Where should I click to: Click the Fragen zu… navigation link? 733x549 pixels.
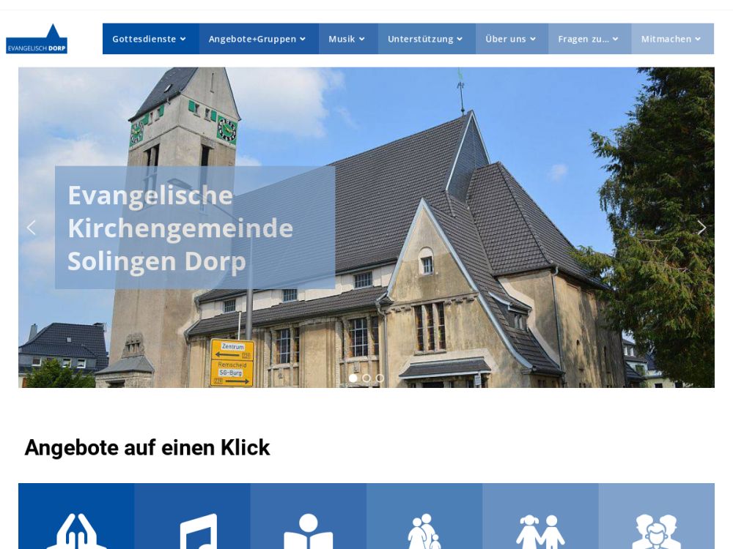(x=589, y=39)
